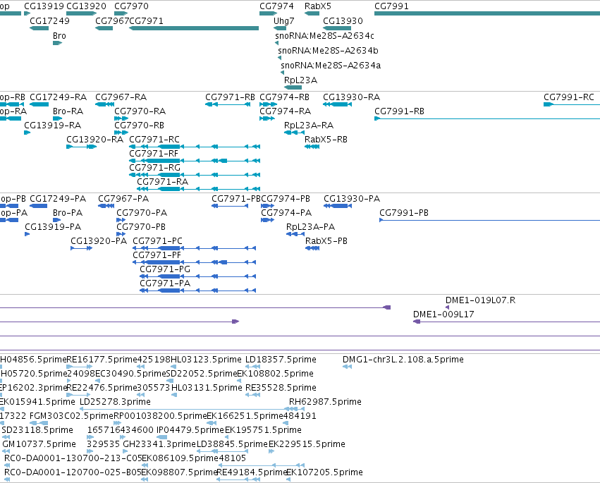Viewport: 600px width, 483px height.
Task: Click the CG7991 gene bar
Action: pyautogui.click(x=486, y=13)
